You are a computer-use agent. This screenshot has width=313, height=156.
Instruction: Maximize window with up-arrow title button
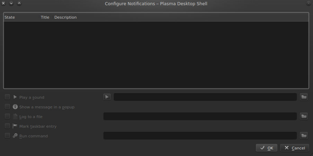[x=19, y=3]
